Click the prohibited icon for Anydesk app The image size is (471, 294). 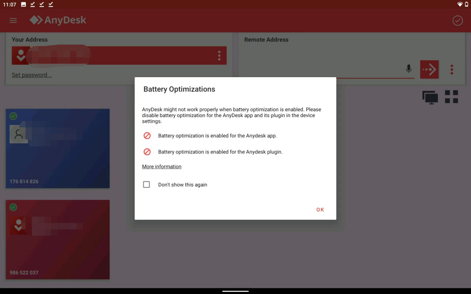147,136
